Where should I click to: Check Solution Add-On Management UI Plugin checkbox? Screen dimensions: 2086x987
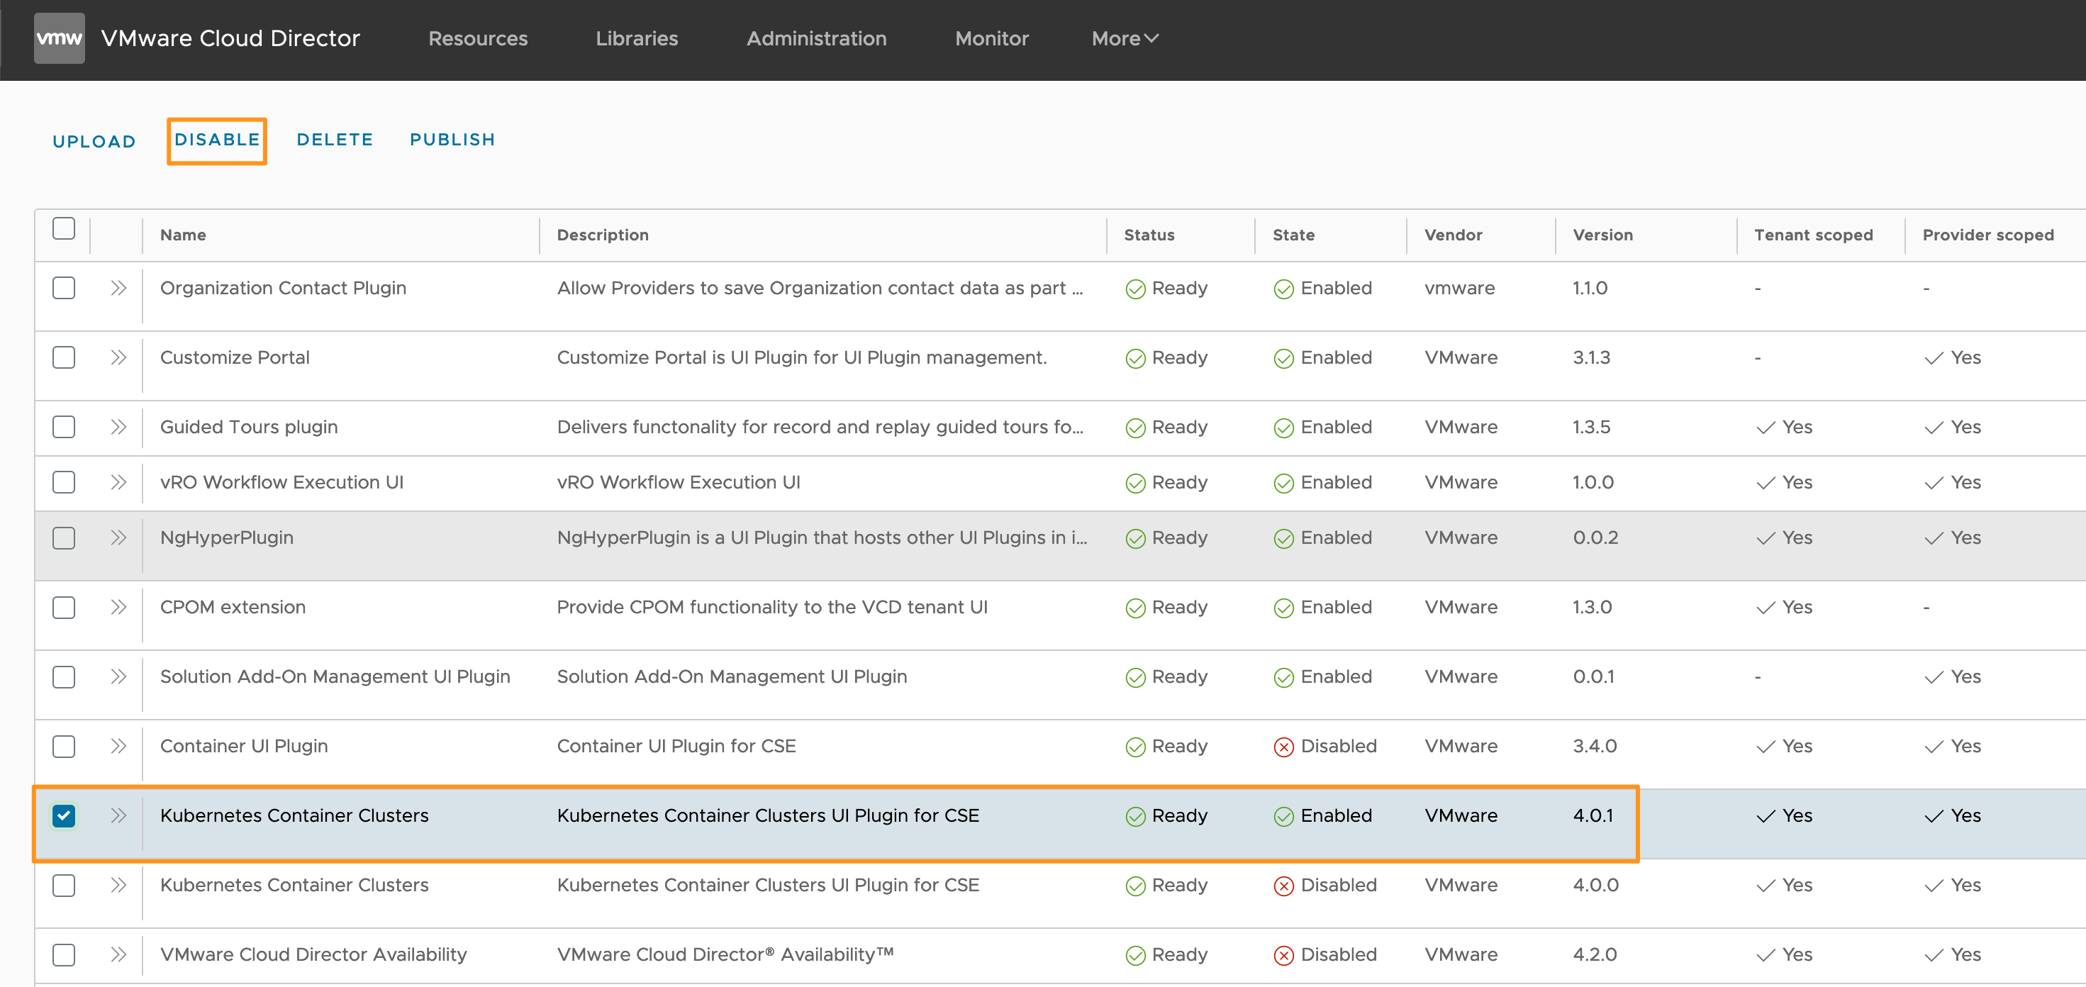coord(64,677)
